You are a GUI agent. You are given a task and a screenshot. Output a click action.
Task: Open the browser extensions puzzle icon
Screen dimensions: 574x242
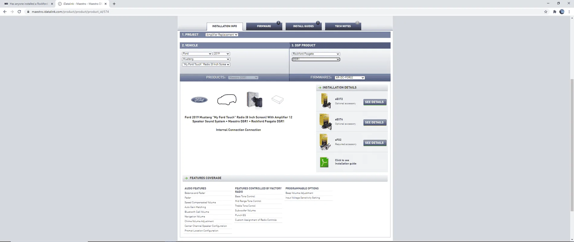[554, 12]
